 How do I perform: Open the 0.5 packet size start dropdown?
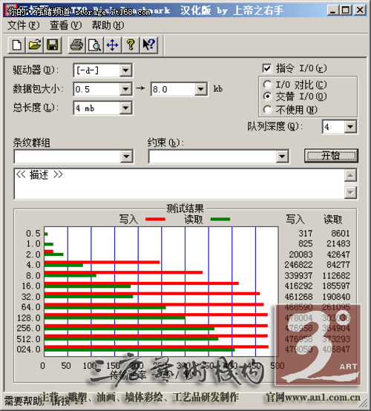pos(126,89)
